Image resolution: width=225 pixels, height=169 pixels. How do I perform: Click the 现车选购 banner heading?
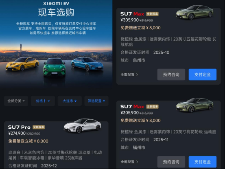click(56, 12)
